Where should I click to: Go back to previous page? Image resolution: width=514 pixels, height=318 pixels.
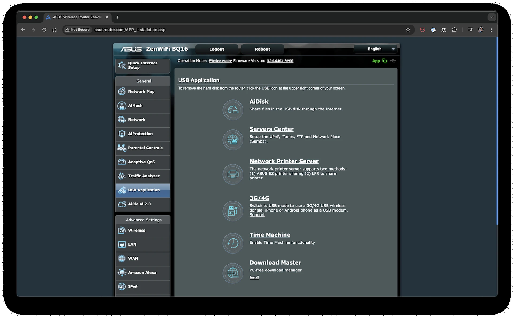[x=23, y=30]
